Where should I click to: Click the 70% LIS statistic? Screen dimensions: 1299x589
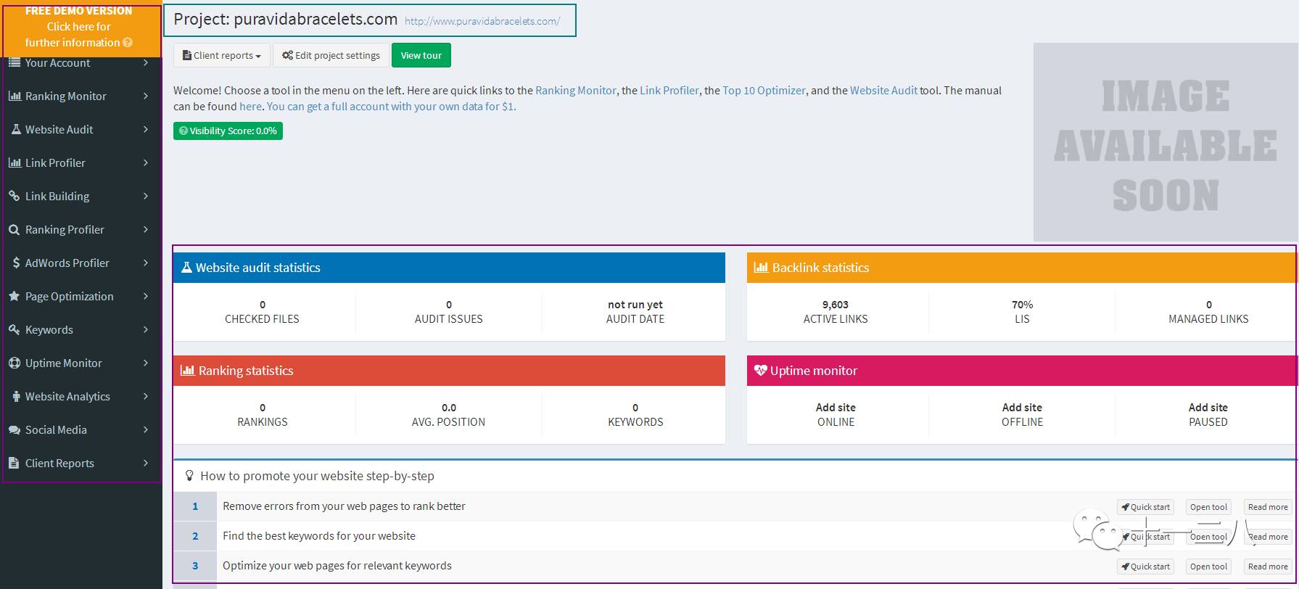(1022, 311)
